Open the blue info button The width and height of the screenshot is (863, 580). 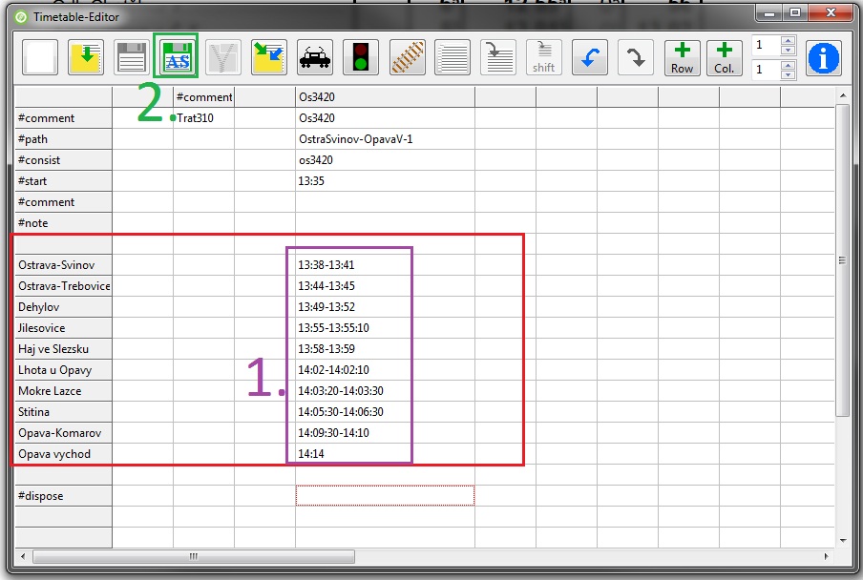[824, 57]
